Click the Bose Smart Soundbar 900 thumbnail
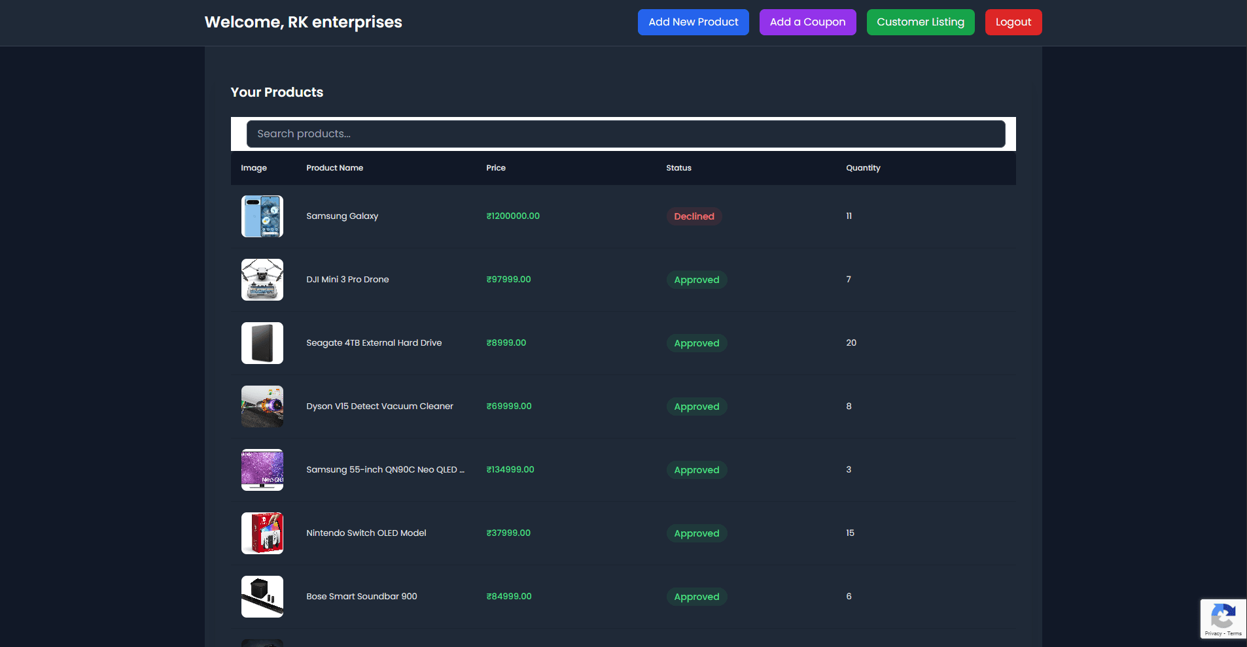Image resolution: width=1247 pixels, height=647 pixels. tap(262, 596)
